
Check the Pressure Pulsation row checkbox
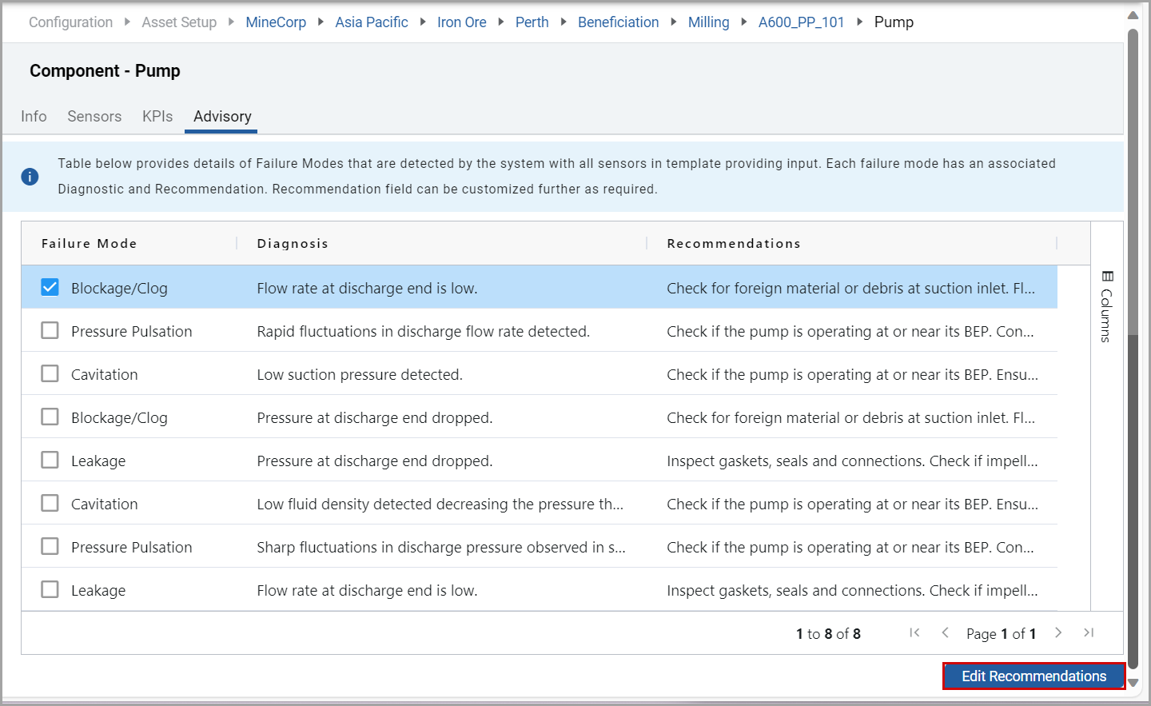click(50, 330)
